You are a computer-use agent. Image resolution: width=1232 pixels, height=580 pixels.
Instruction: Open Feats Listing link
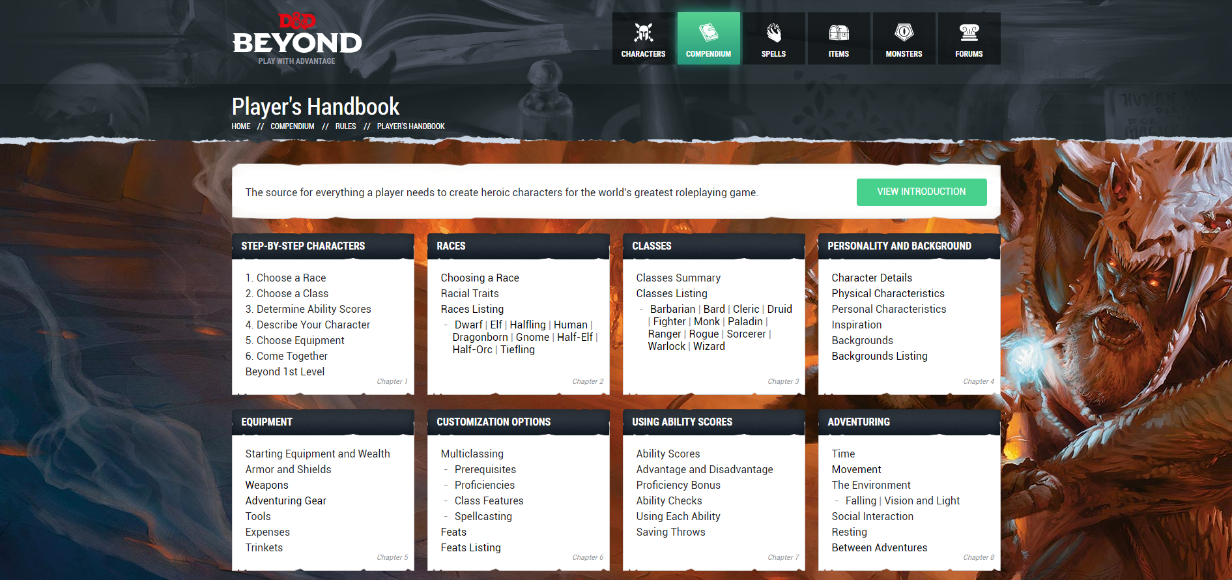470,547
